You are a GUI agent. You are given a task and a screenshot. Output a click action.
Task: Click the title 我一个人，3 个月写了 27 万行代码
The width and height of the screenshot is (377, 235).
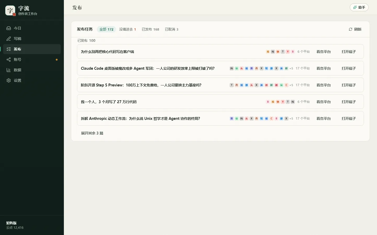click(109, 102)
